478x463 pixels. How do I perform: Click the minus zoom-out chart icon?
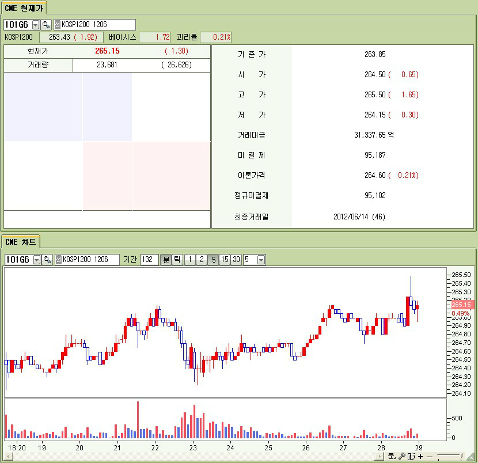coord(429,456)
